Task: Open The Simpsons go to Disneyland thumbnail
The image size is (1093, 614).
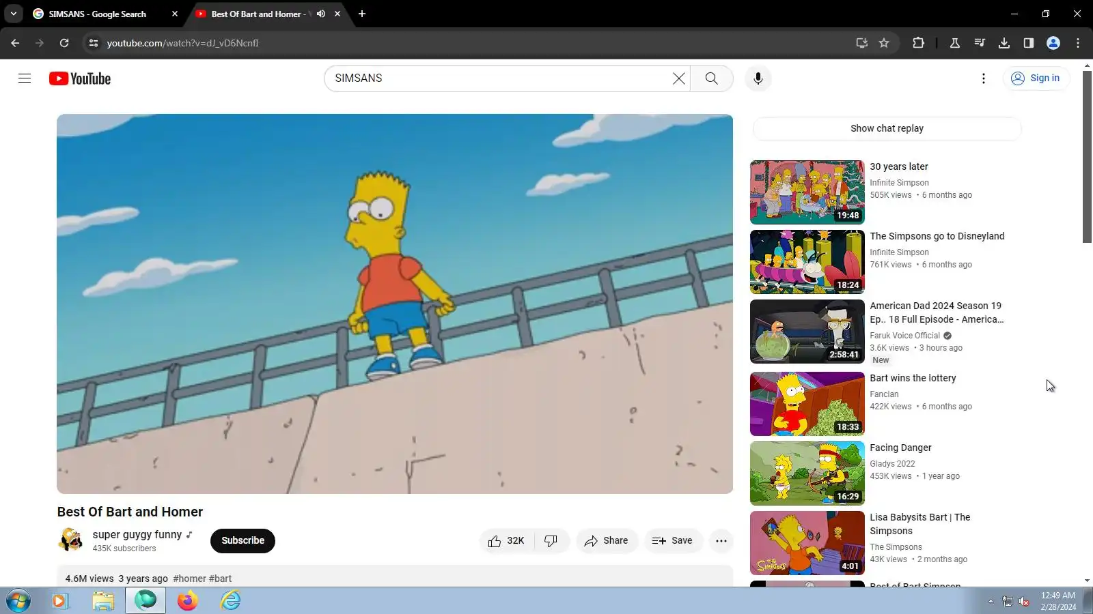Action: pyautogui.click(x=807, y=262)
